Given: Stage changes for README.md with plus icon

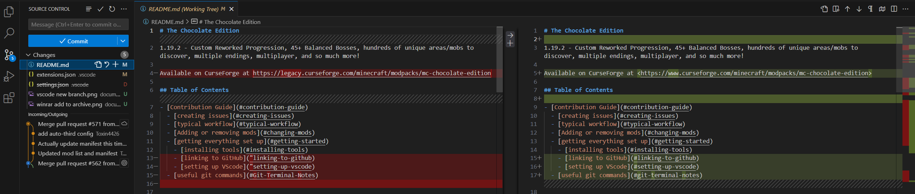Looking at the screenshot, I should [115, 64].
